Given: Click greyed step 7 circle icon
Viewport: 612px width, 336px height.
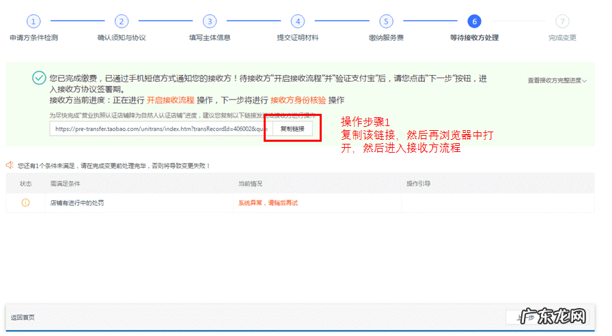Looking at the screenshot, I should pos(562,21).
